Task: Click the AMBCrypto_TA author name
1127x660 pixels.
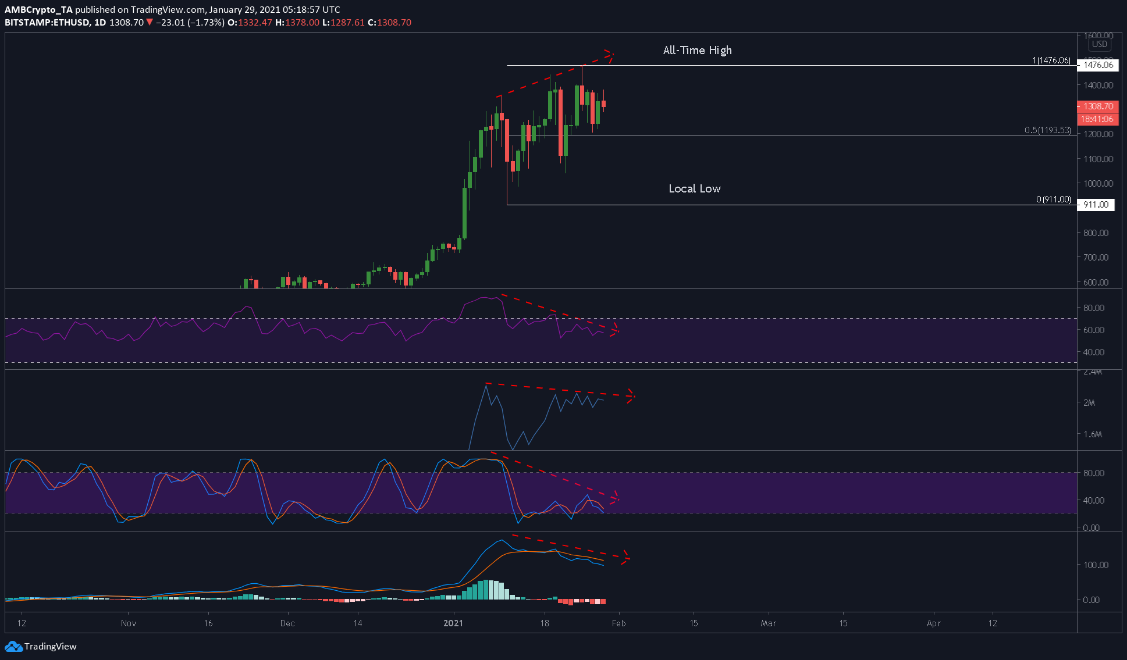Action: coord(38,10)
